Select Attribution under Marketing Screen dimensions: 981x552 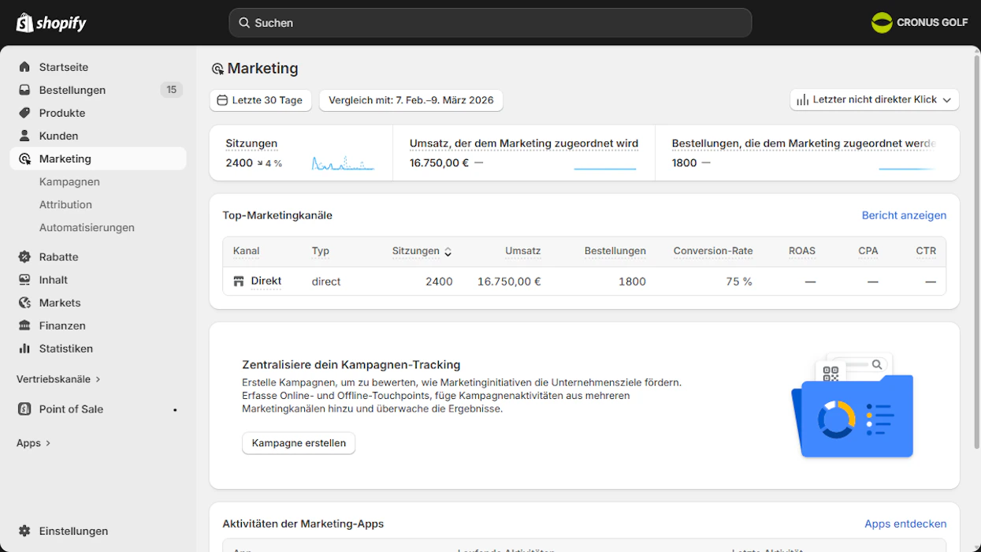coord(65,204)
